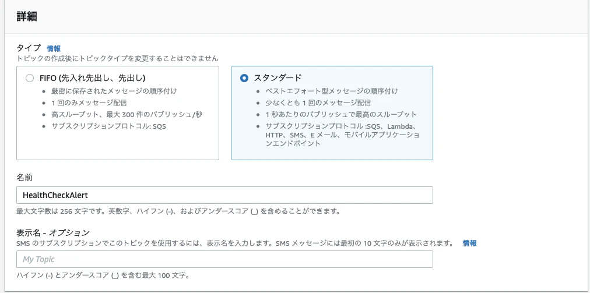The image size is (590, 293).
Task: Click the 1 回のみメッセージ配信 bullet
Action: [x=89, y=103]
